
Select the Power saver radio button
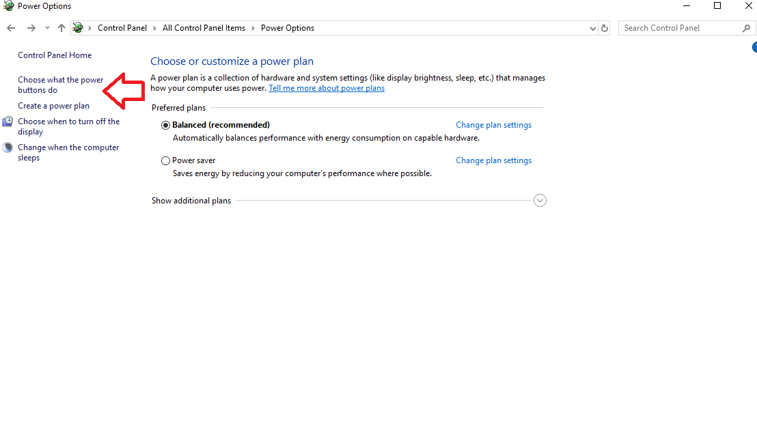165,160
